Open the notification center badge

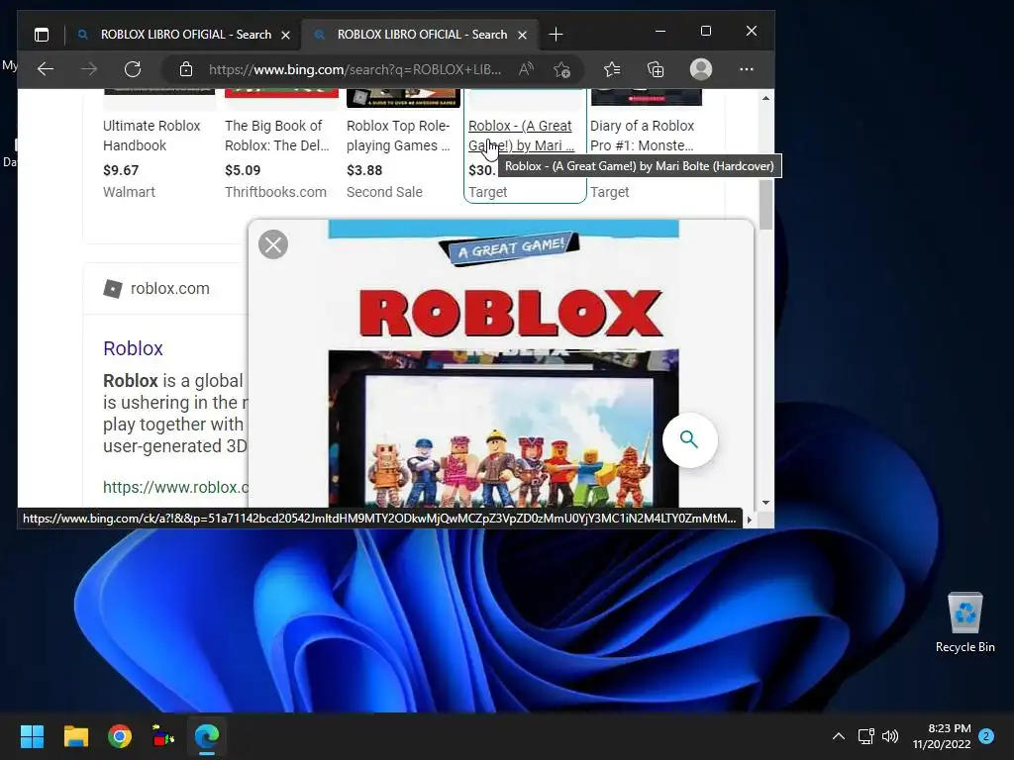[x=986, y=736]
